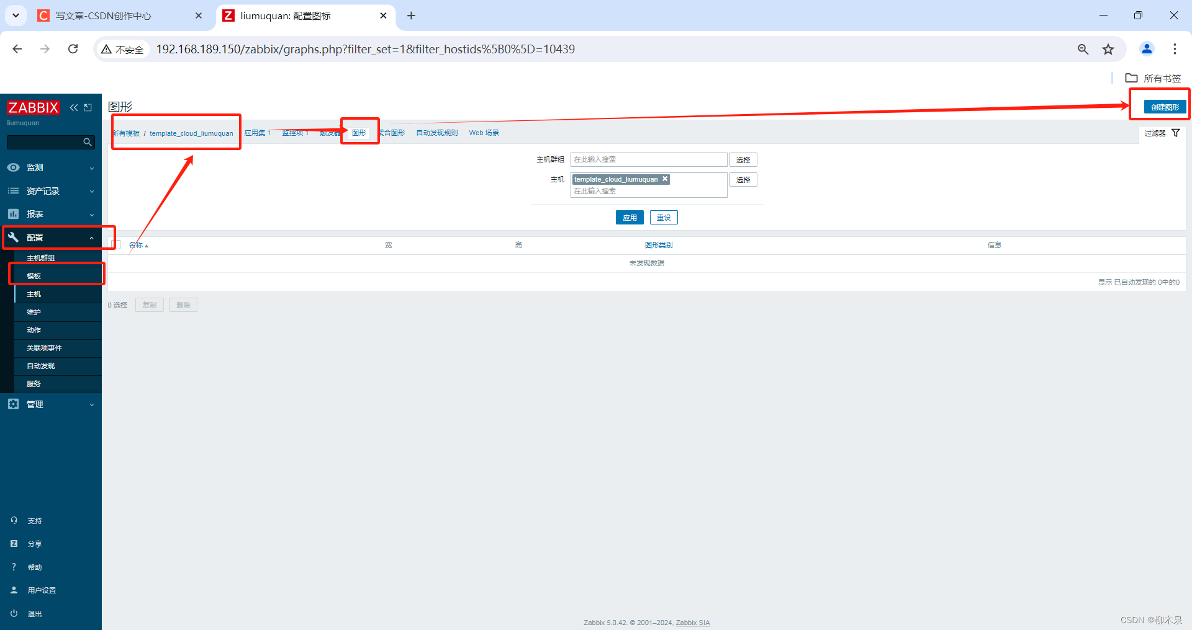
Task: Collapse the sidebar with double-chevron icon
Action: click(74, 107)
